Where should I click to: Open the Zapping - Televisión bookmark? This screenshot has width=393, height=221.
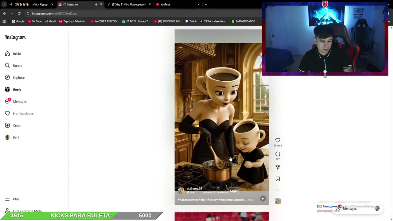(73, 21)
